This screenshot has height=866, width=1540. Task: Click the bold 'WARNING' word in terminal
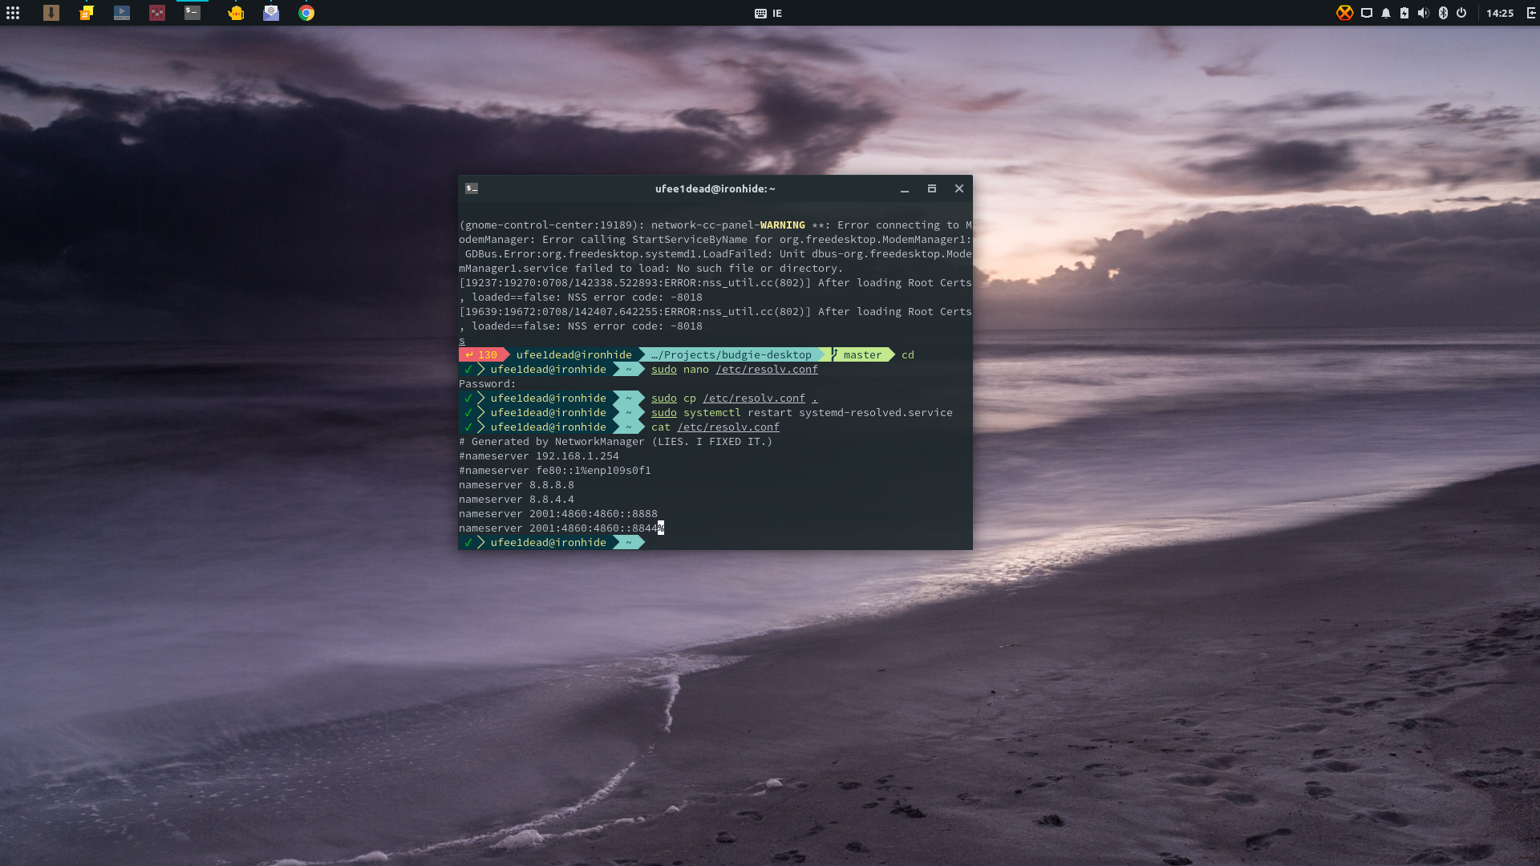tap(783, 225)
